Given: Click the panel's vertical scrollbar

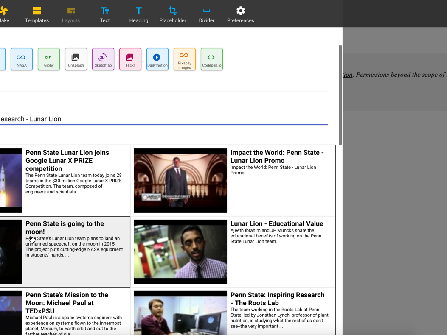Looking at the screenshot, I should (340, 95).
